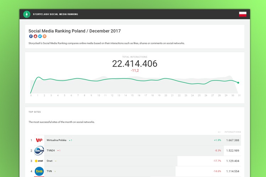
Task: Click the Storyclash green lightning logo
Action: point(27,14)
